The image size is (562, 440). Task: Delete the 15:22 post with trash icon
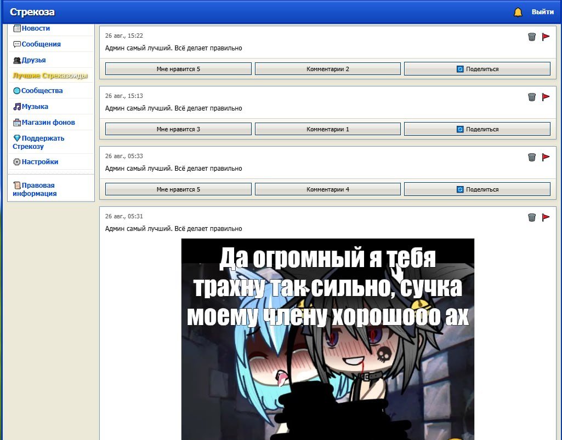click(x=532, y=37)
